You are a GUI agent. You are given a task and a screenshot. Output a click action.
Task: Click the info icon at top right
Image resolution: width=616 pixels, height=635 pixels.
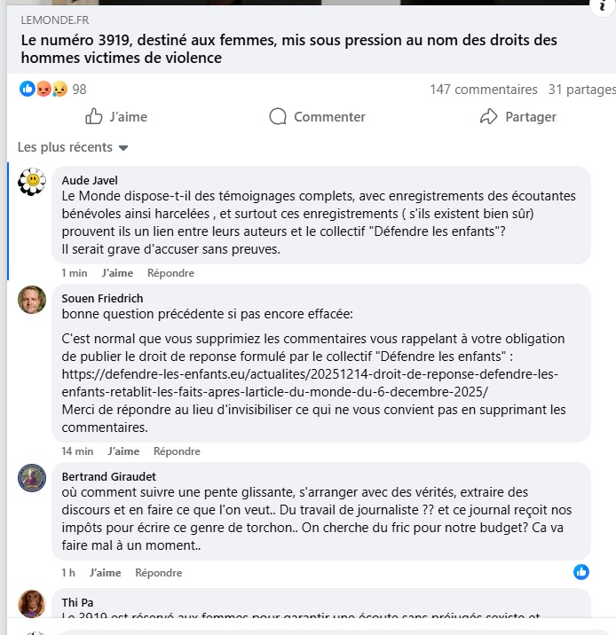[x=604, y=4]
